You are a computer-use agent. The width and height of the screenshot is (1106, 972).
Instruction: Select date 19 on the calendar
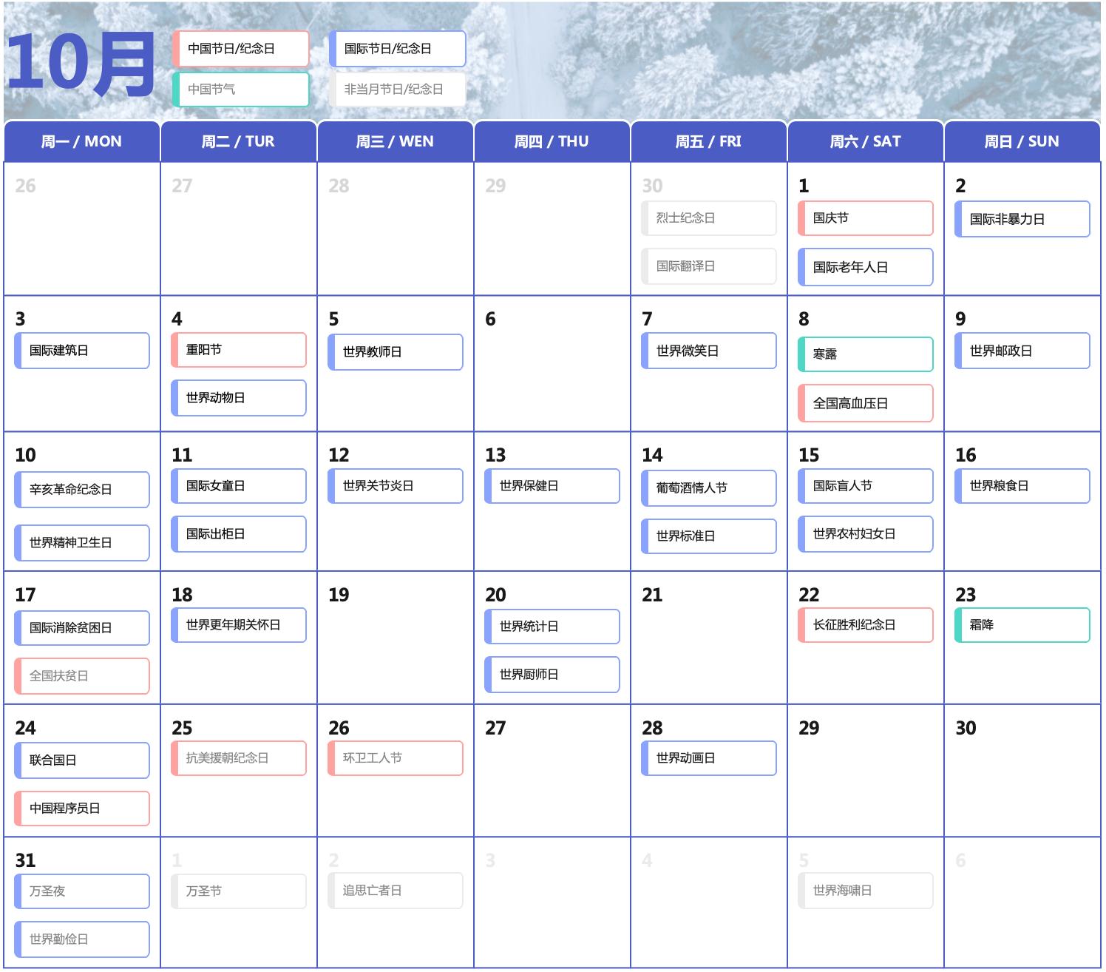(339, 595)
